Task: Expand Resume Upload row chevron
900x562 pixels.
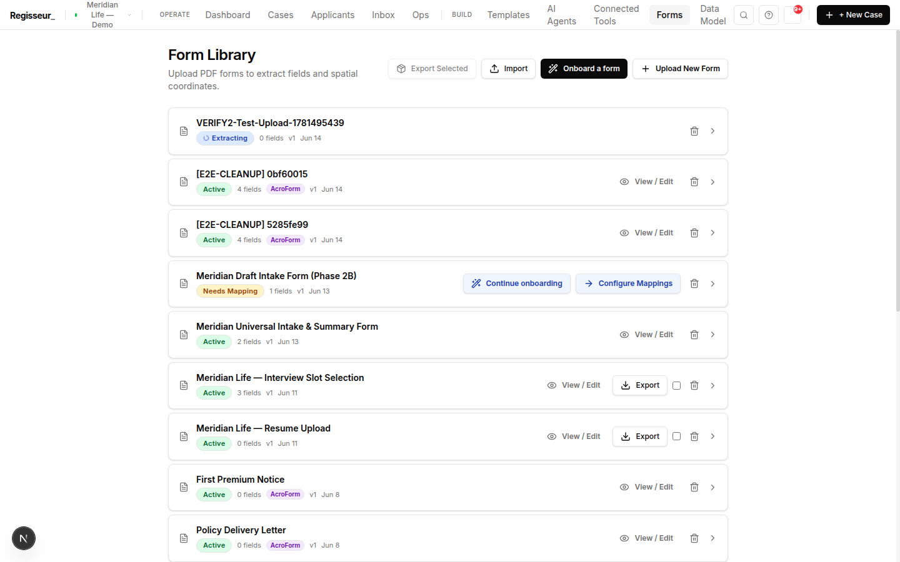Action: tap(712, 436)
